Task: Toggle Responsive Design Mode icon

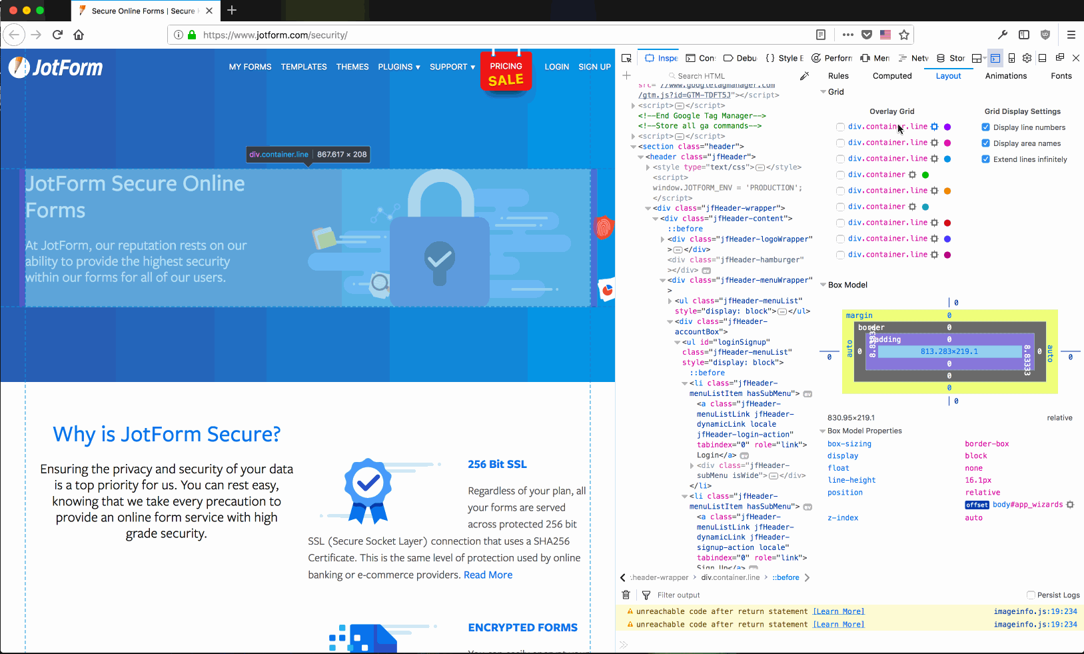Action: [1011, 58]
